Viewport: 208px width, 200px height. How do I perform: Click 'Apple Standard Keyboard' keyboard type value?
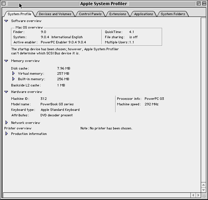click(60, 110)
